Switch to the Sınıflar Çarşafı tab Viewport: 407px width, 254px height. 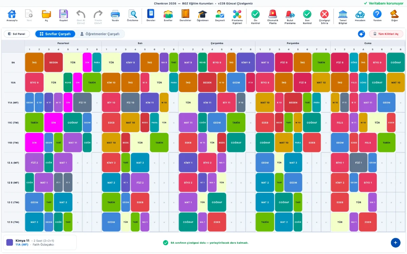(x=55, y=34)
